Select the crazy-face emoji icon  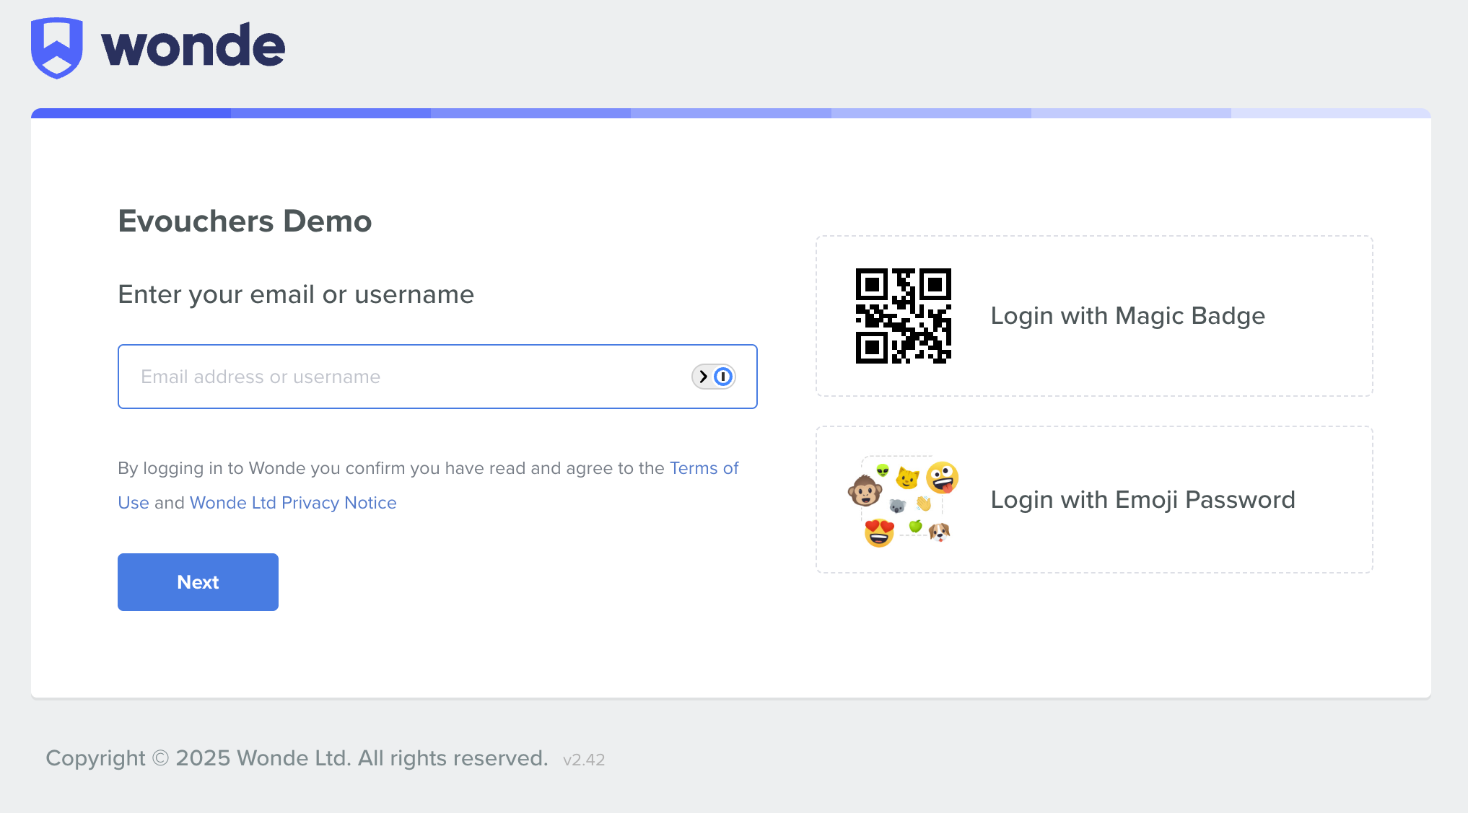click(943, 476)
